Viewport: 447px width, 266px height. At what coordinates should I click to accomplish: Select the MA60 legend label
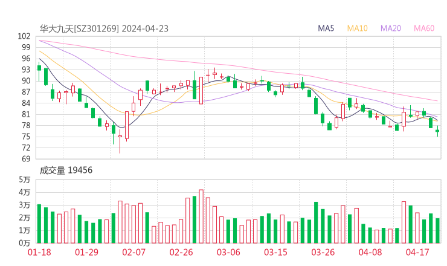(424, 28)
